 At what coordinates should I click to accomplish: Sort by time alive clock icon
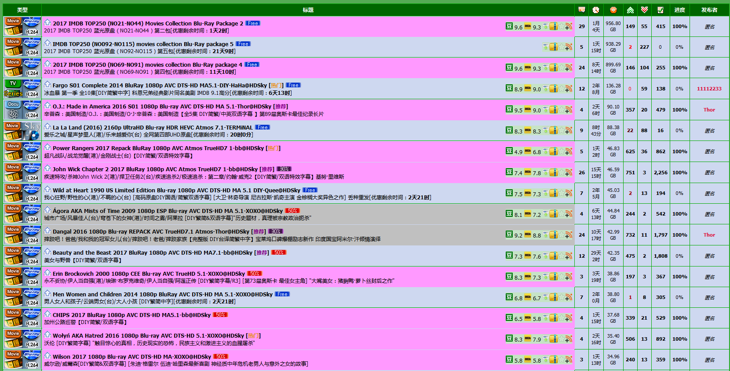click(595, 10)
